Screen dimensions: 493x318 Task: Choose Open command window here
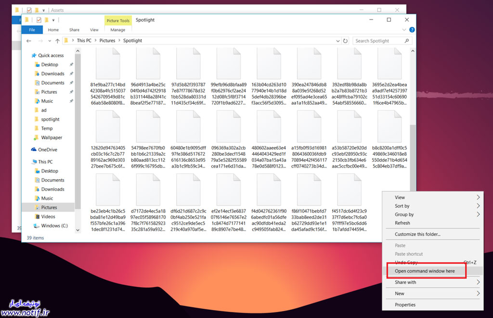(x=425, y=271)
